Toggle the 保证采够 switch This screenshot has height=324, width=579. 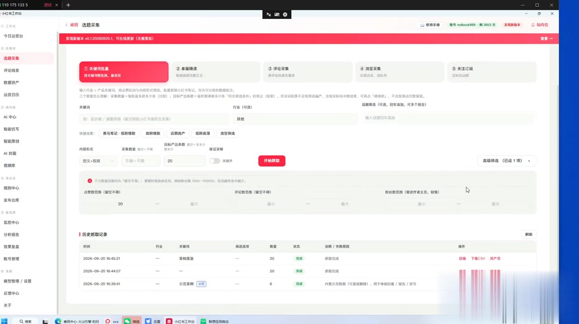[214, 161]
